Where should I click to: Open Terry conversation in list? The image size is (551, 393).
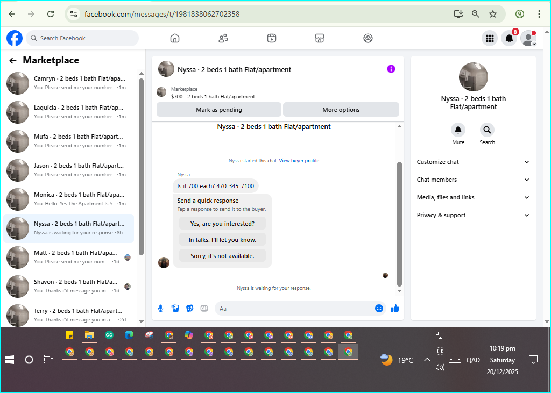68,315
